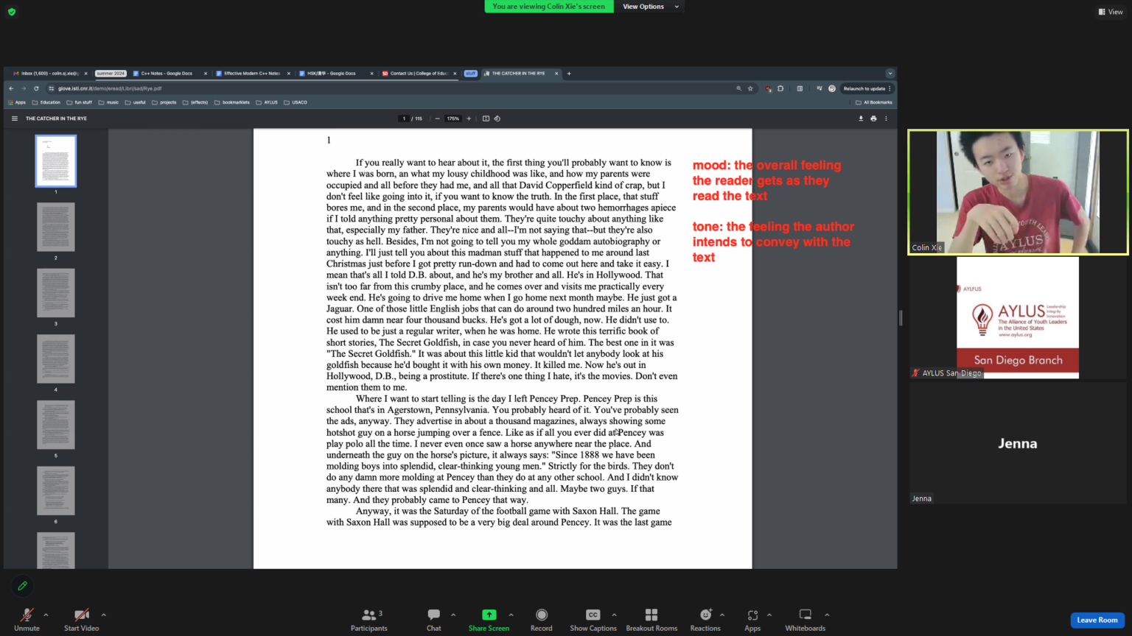Zoom in the PDF with plus
Image resolution: width=1132 pixels, height=636 pixels.
[469, 119]
